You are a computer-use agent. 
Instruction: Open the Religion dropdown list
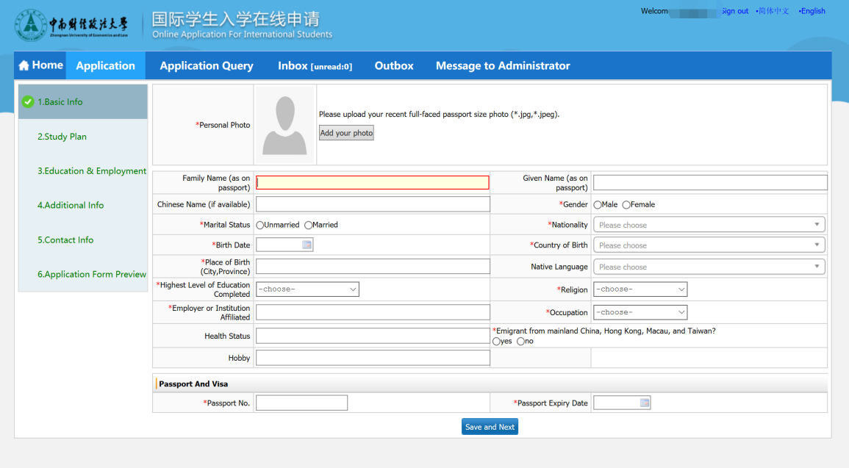point(640,289)
